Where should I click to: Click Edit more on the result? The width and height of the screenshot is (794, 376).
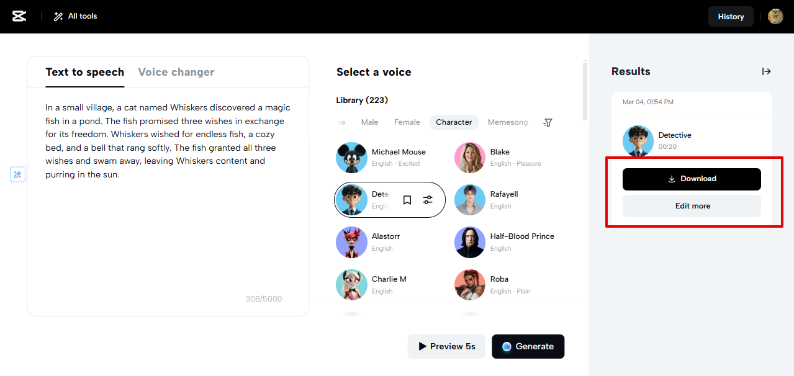click(692, 205)
